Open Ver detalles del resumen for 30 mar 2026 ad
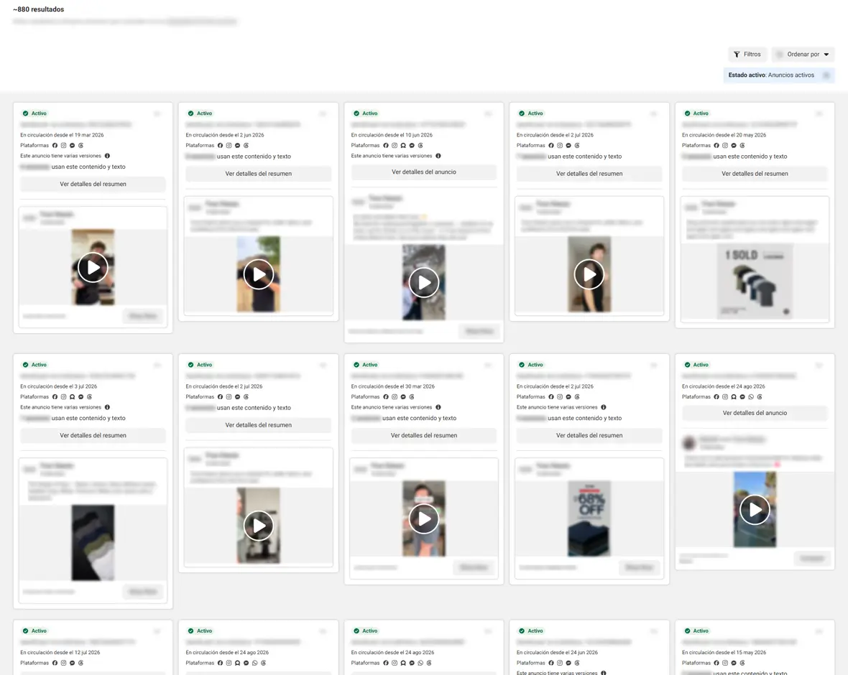 click(x=424, y=436)
